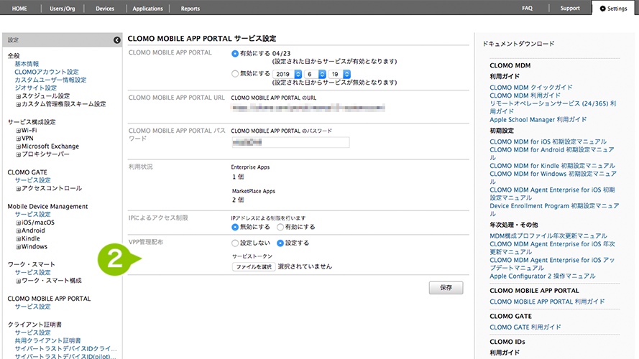Screen dimensions: 639x359
Task: Download CLOMO MDM for Kindle 初期設定マニュアル
Action: 552,166
